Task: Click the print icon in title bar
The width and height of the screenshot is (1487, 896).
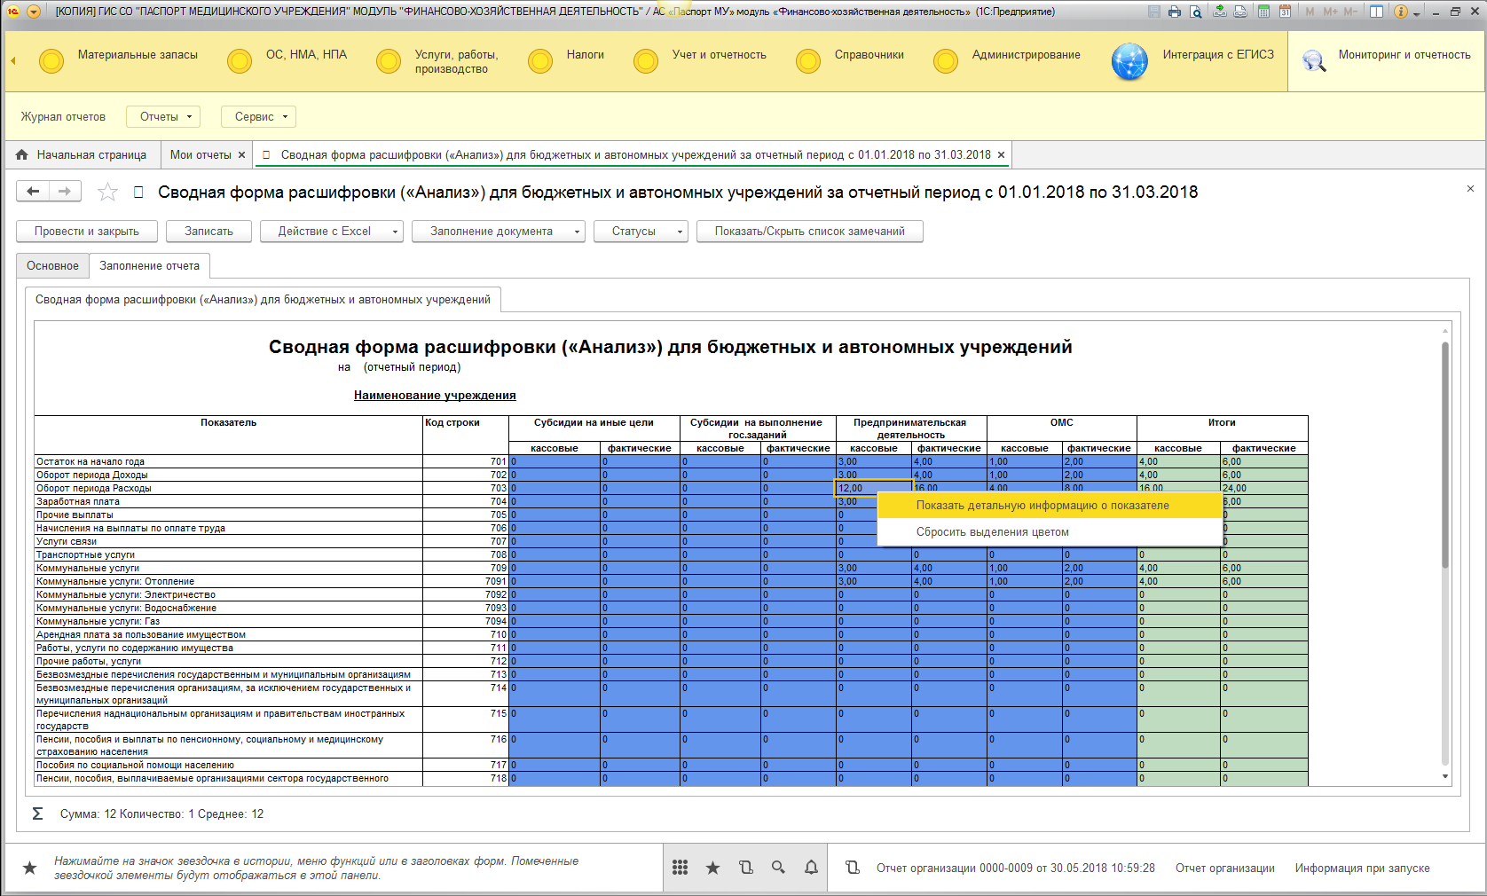Action: click(x=1175, y=12)
